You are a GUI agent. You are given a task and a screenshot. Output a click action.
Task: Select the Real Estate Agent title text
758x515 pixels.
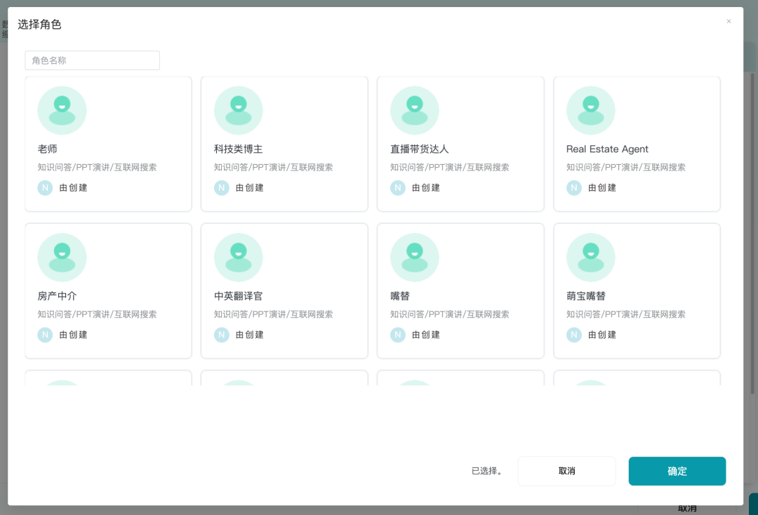click(x=607, y=149)
